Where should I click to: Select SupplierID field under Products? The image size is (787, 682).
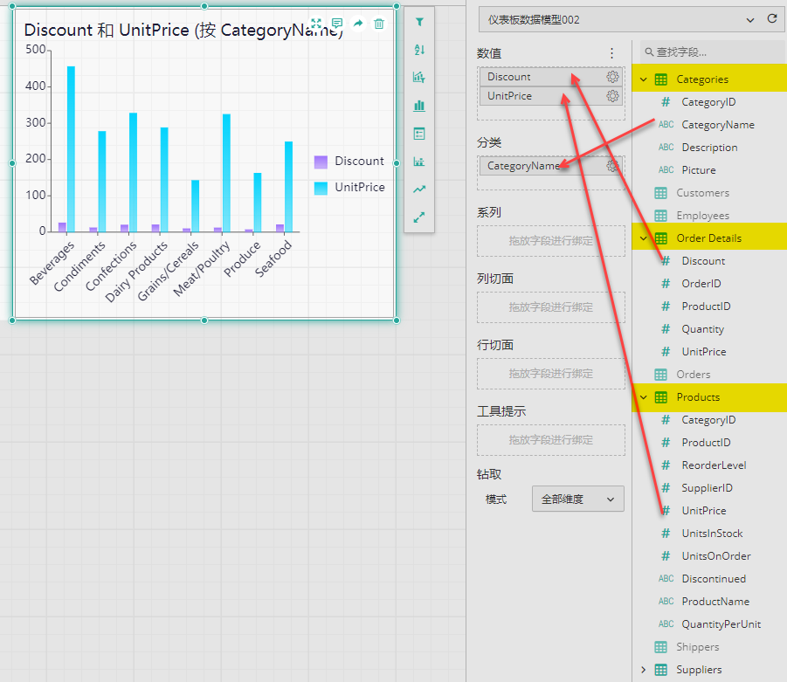(x=708, y=488)
